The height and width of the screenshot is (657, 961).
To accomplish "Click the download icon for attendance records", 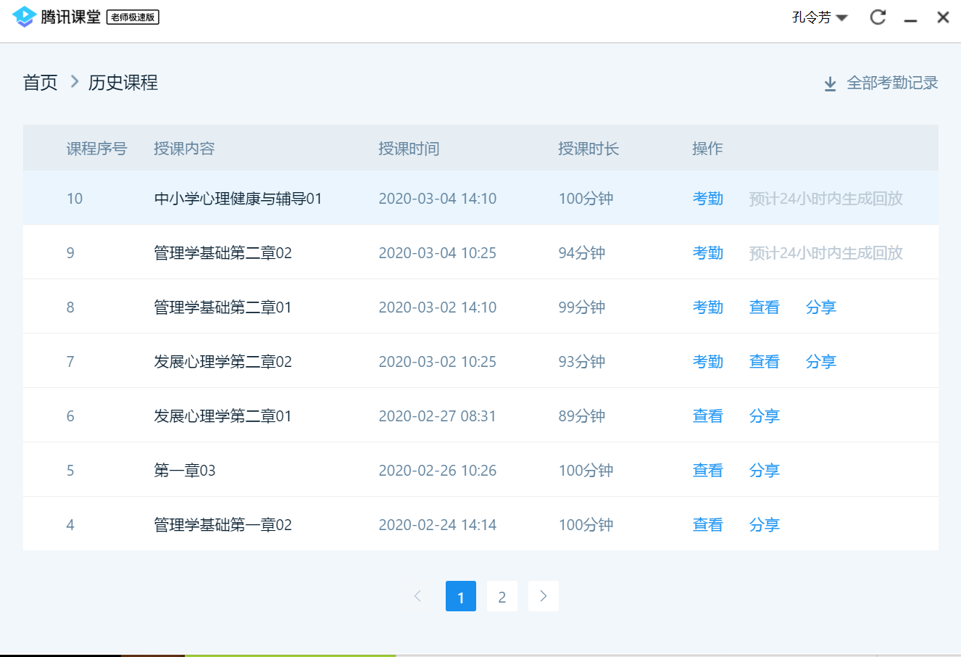I will click(x=831, y=84).
